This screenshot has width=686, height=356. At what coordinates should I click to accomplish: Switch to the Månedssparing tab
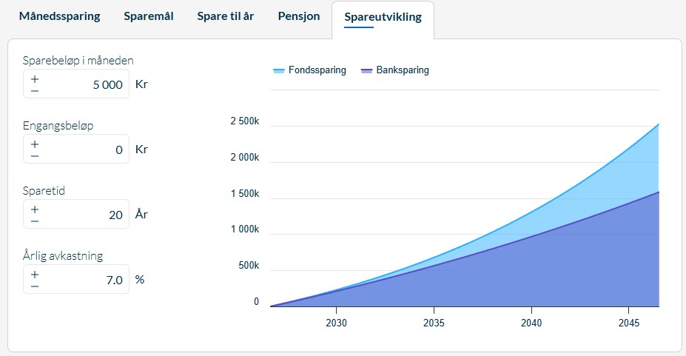pyautogui.click(x=59, y=16)
